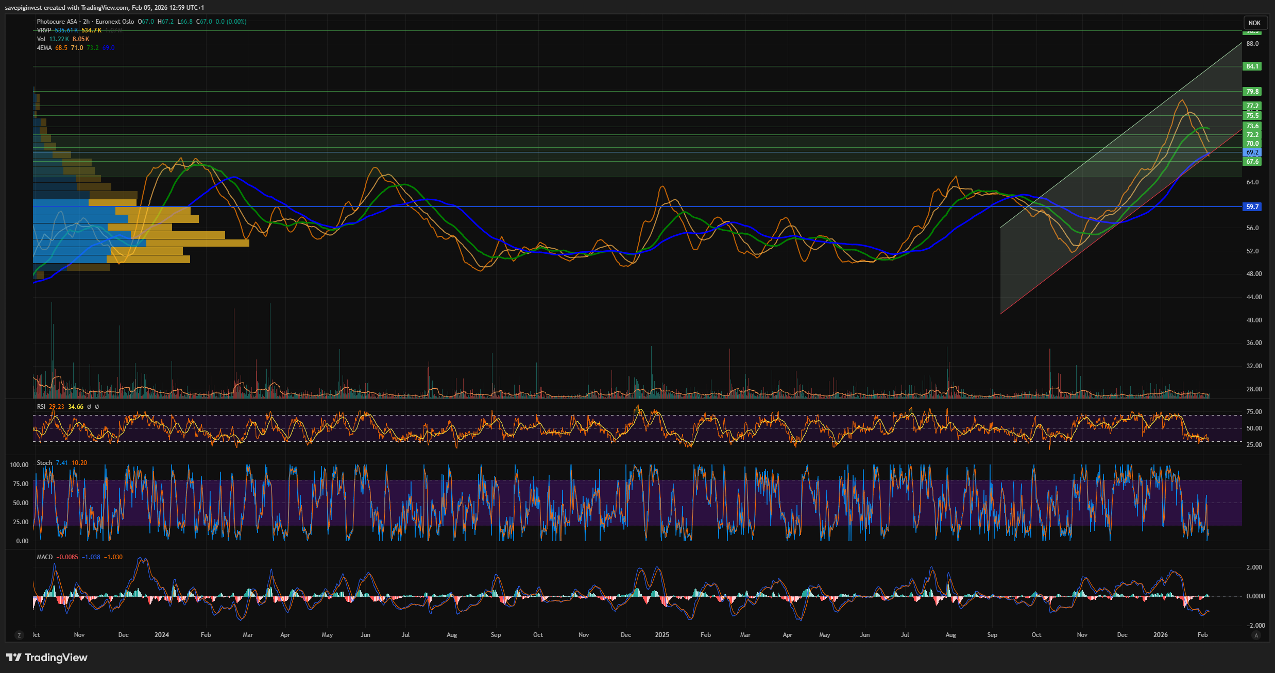Viewport: 1275px width, 673px height.
Task: Click the 67.6 green price label
Action: (x=1252, y=162)
